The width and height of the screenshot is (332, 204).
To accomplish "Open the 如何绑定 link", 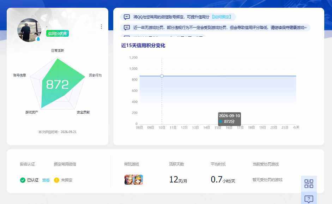I will [222, 17].
